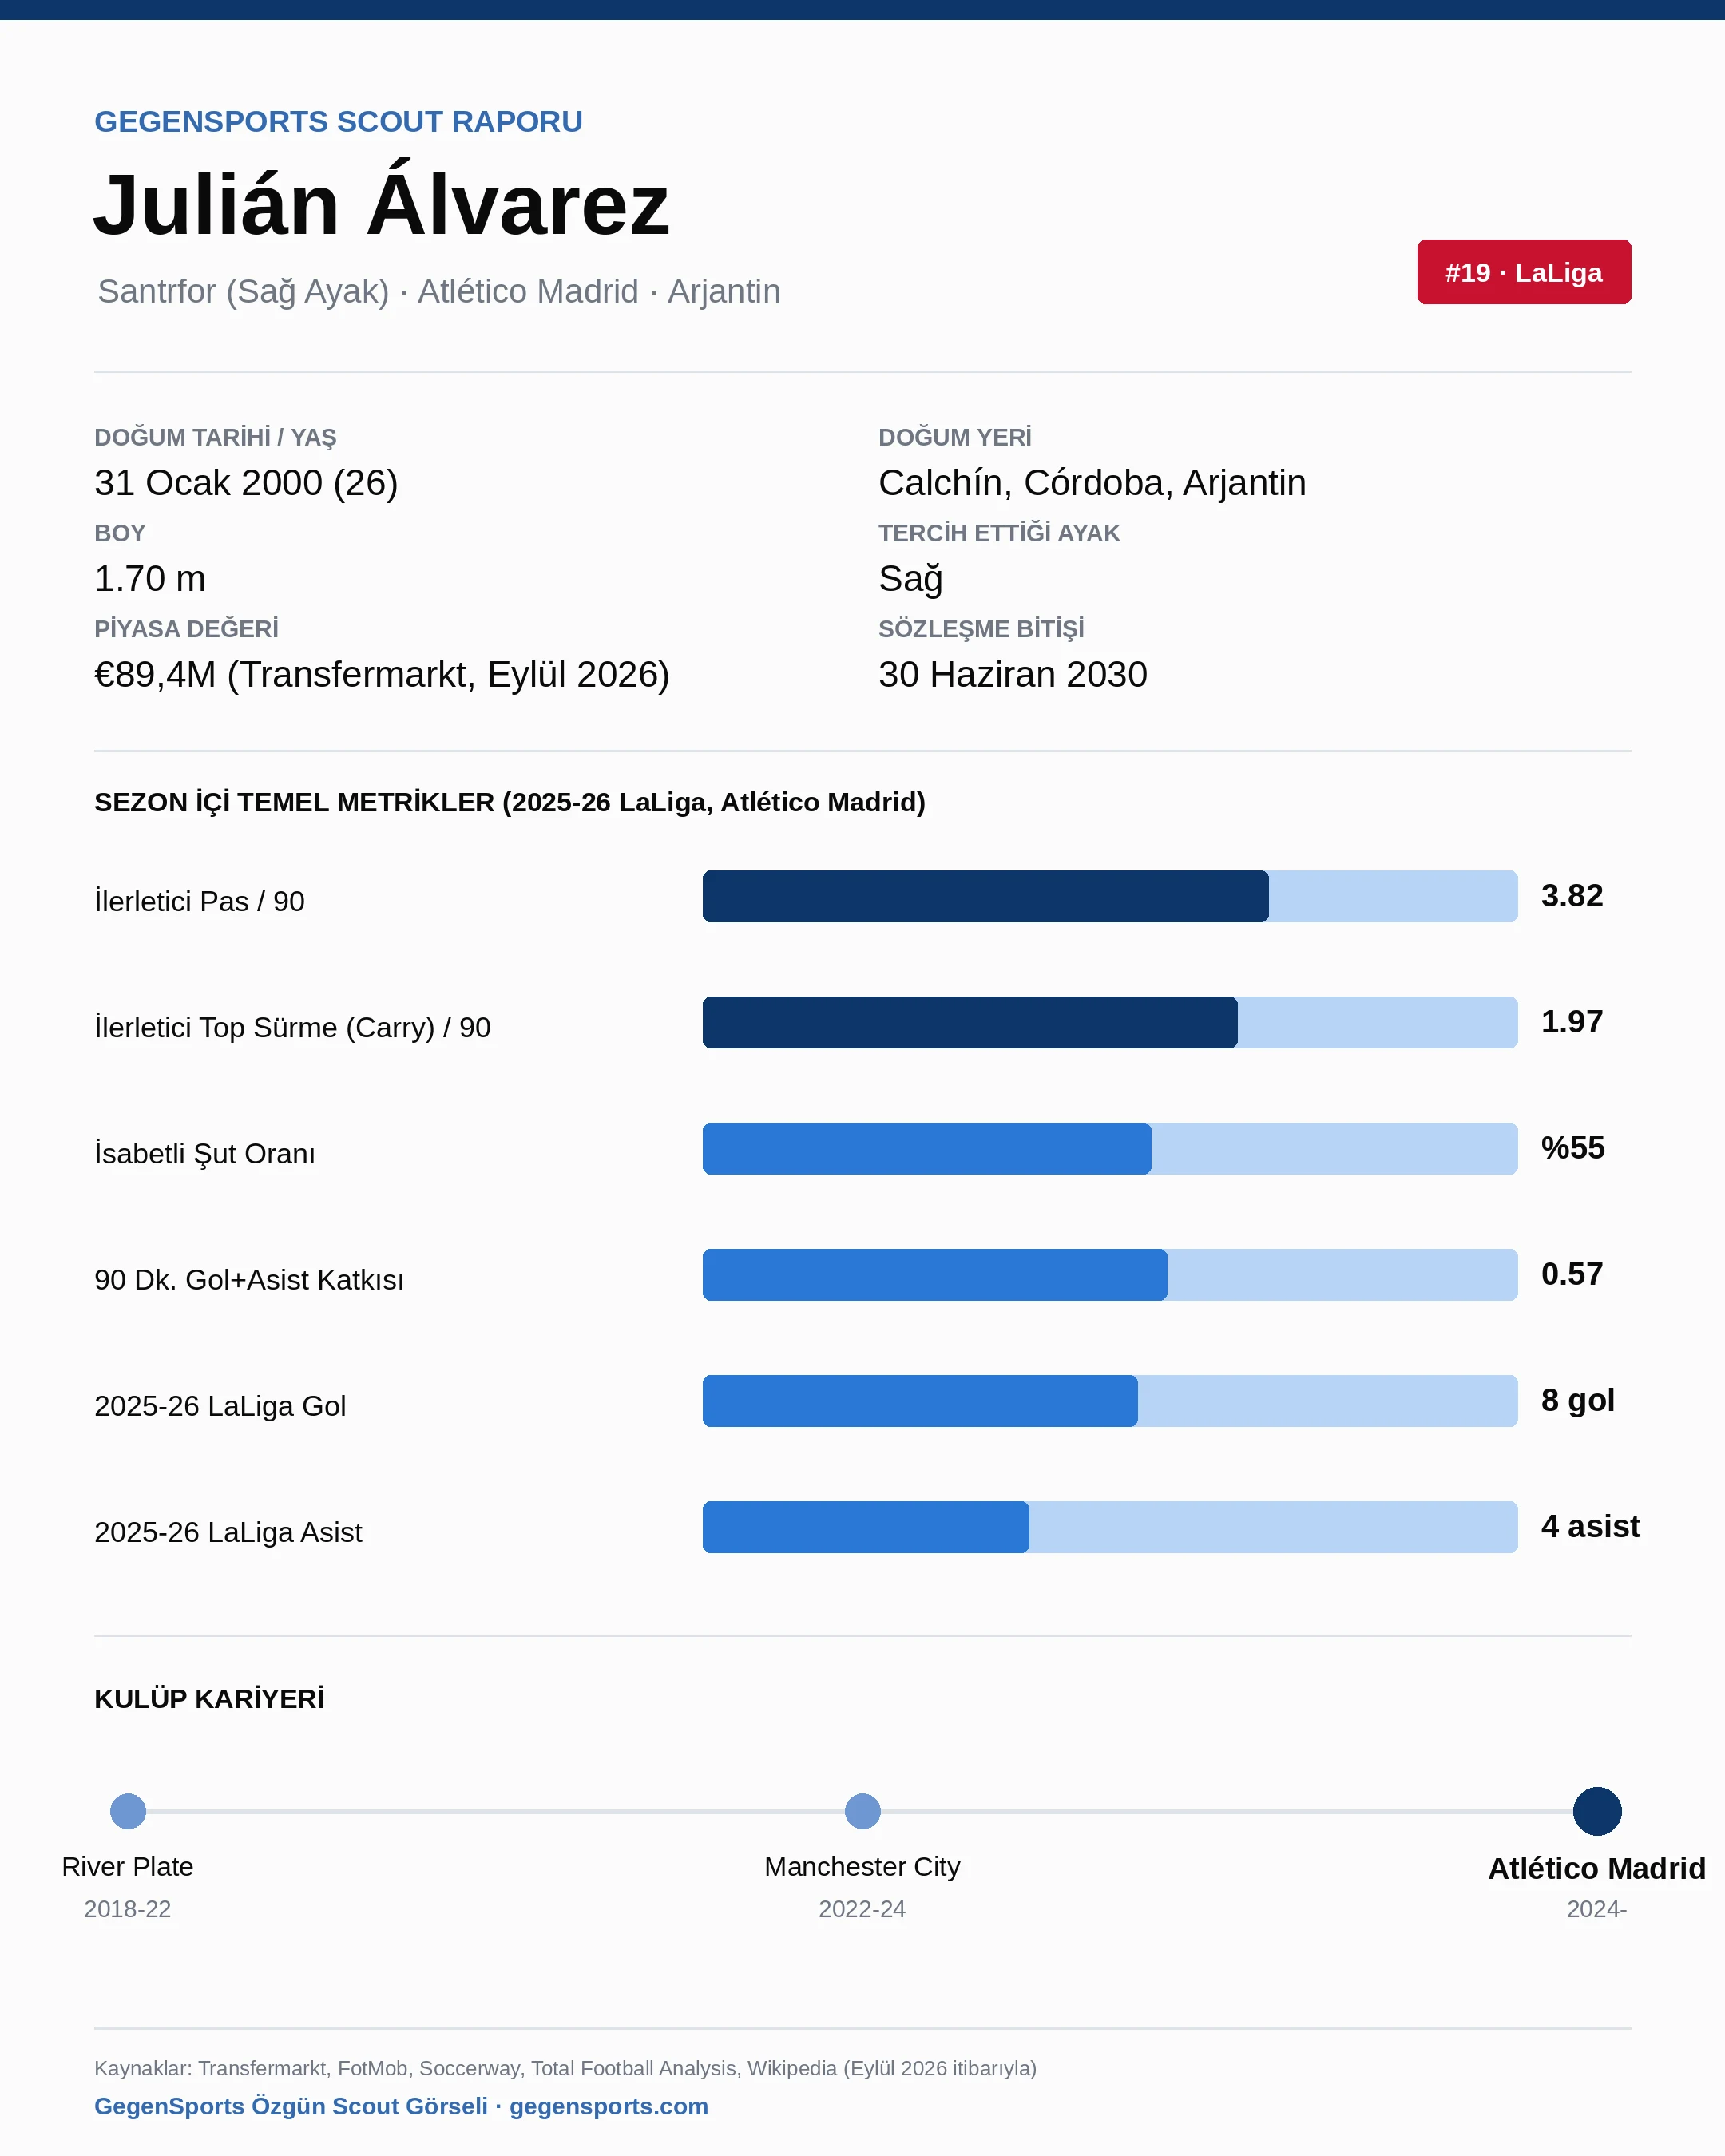Click the 2025-26 LaLiga Gol bar

click(x=1110, y=1400)
